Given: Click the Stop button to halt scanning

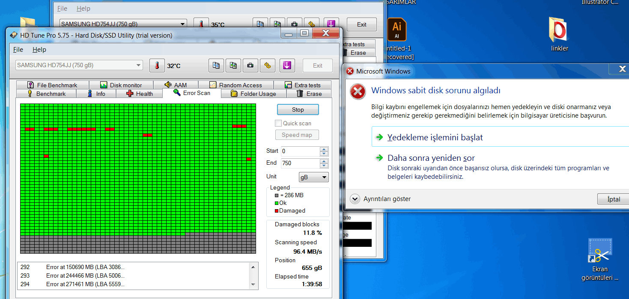Looking at the screenshot, I should point(298,110).
